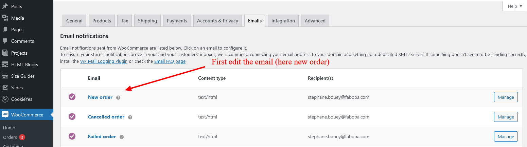Click the enabled checkmark for the New order email

[x=72, y=97]
